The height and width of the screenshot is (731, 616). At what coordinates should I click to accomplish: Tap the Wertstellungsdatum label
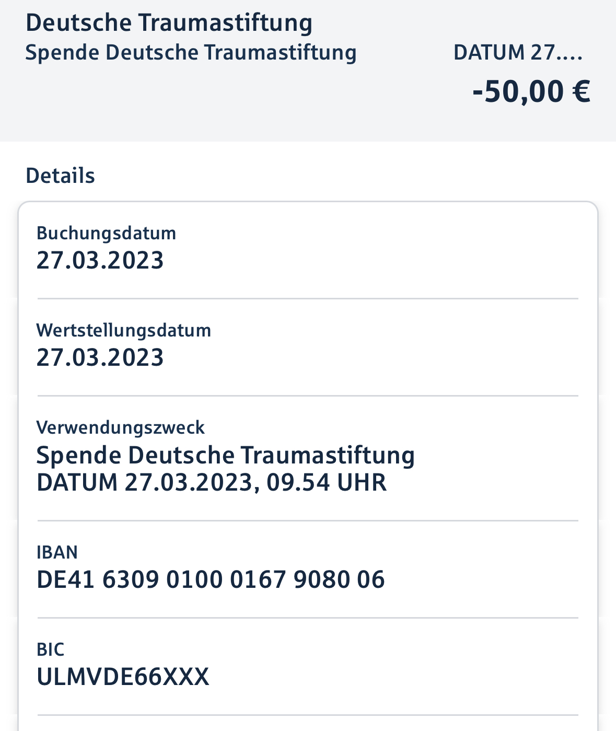coord(124,330)
